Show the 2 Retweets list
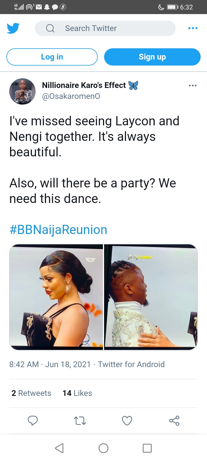This screenshot has width=207, height=460. coord(31,393)
